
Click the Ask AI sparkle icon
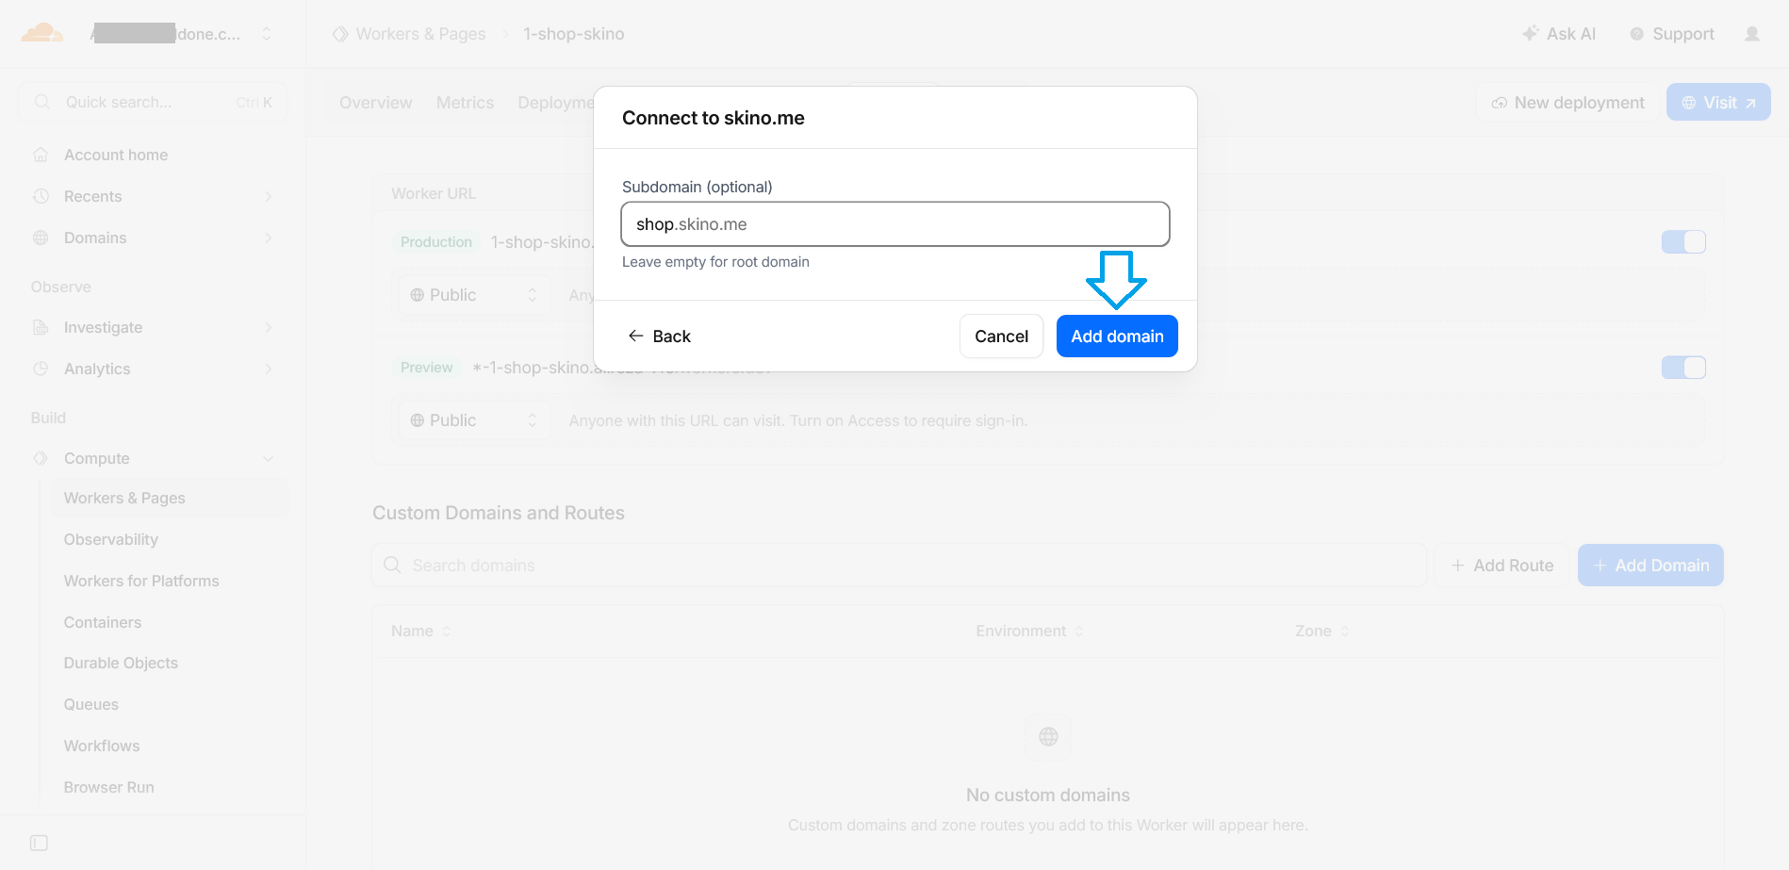(1531, 34)
